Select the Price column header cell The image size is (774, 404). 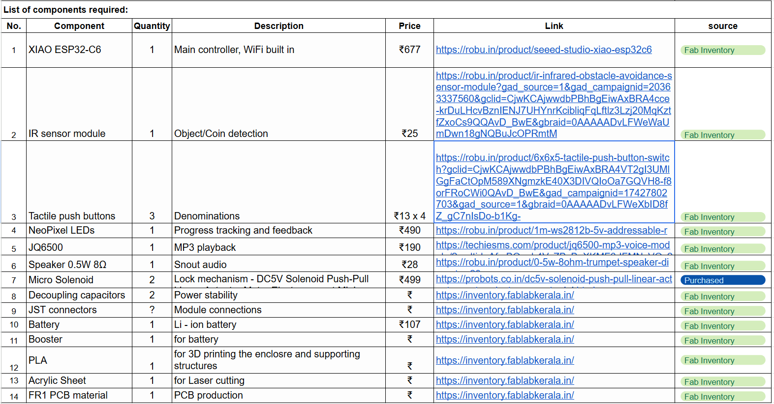click(409, 26)
